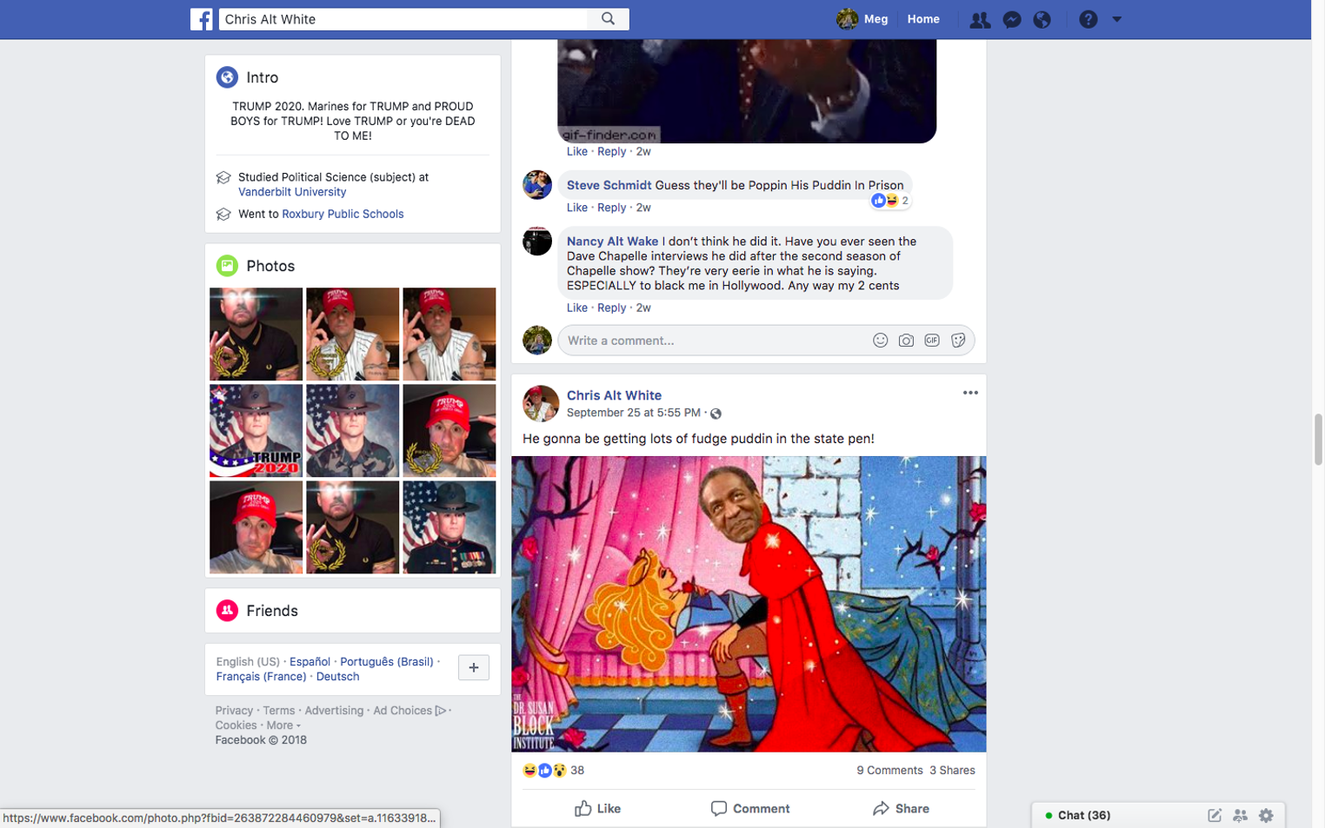Switch language to Español
The height and width of the screenshot is (828, 1325).
click(310, 661)
